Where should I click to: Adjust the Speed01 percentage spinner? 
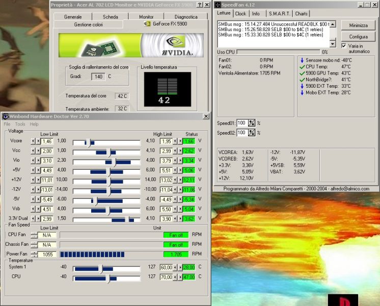[252, 123]
